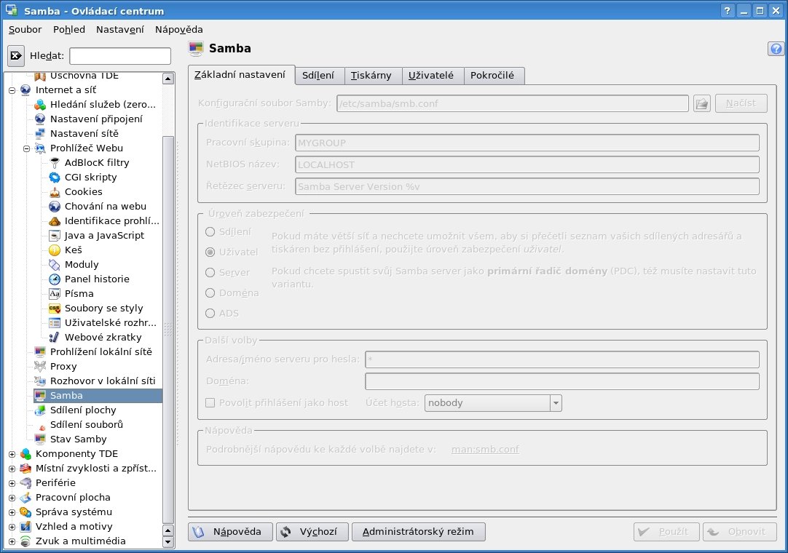The width and height of the screenshot is (788, 553).
Task: Click the Nápověda button at bottom
Action: tap(230, 532)
